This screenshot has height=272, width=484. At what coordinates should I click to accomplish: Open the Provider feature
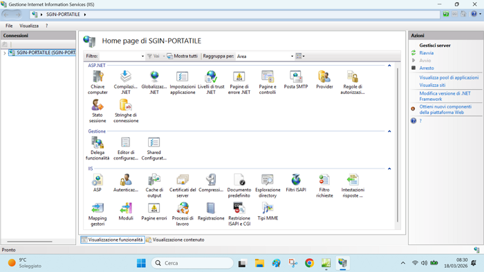(x=324, y=80)
